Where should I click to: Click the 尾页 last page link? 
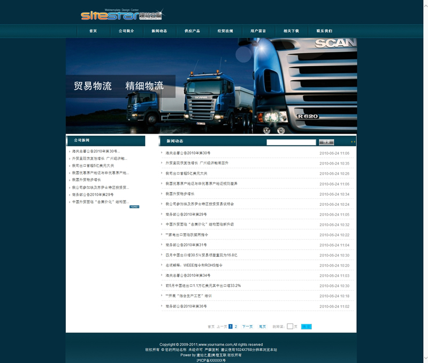coord(262,326)
